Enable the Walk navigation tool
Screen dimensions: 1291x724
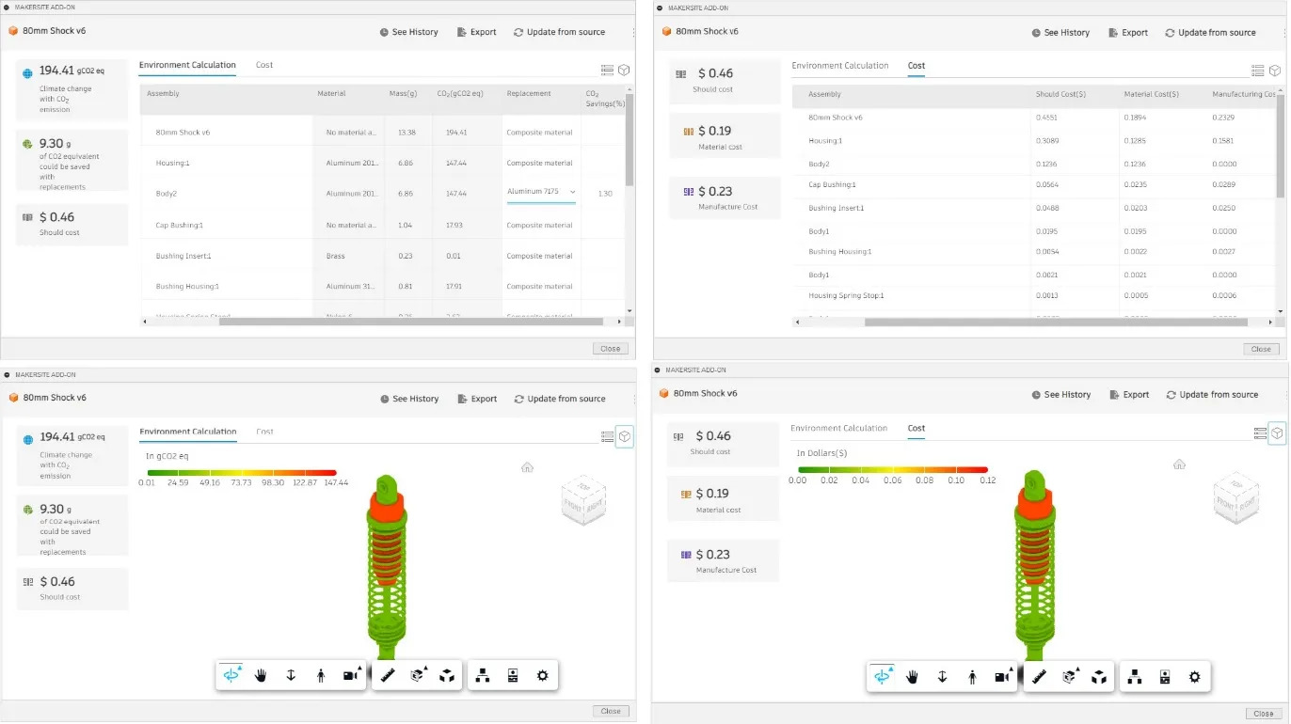(321, 674)
